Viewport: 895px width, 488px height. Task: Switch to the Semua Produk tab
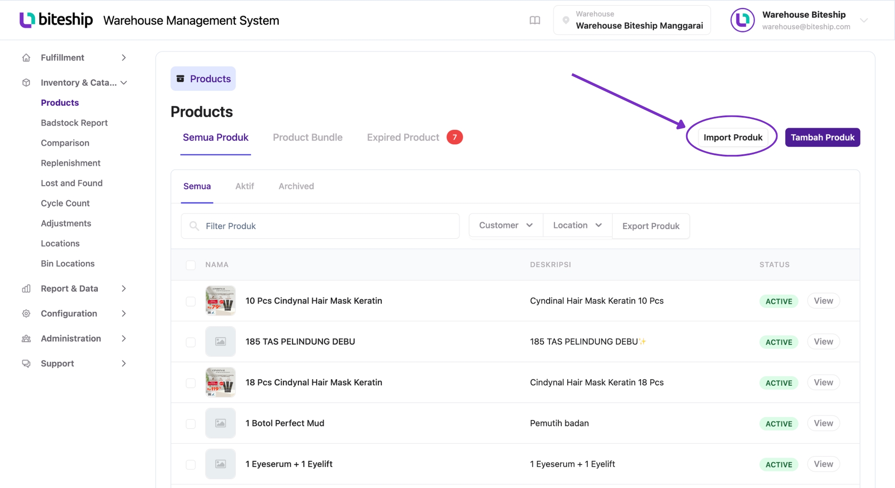coord(215,137)
